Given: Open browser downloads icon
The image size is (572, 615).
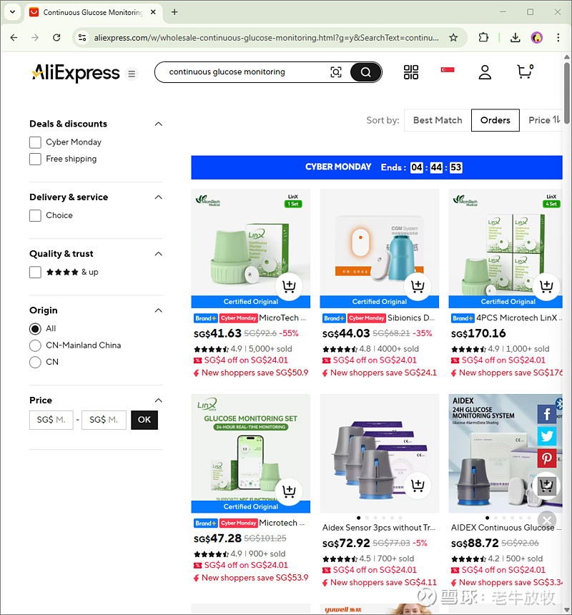Looking at the screenshot, I should point(515,38).
